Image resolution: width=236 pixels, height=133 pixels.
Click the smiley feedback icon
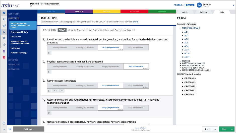4,123
